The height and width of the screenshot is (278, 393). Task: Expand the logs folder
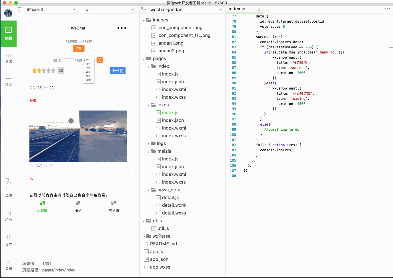click(149, 144)
